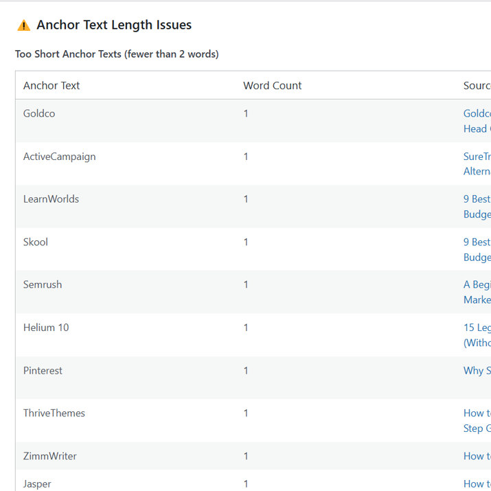The width and height of the screenshot is (491, 491).
Task: Click the word count 1 in Goldco row
Action: click(x=246, y=114)
